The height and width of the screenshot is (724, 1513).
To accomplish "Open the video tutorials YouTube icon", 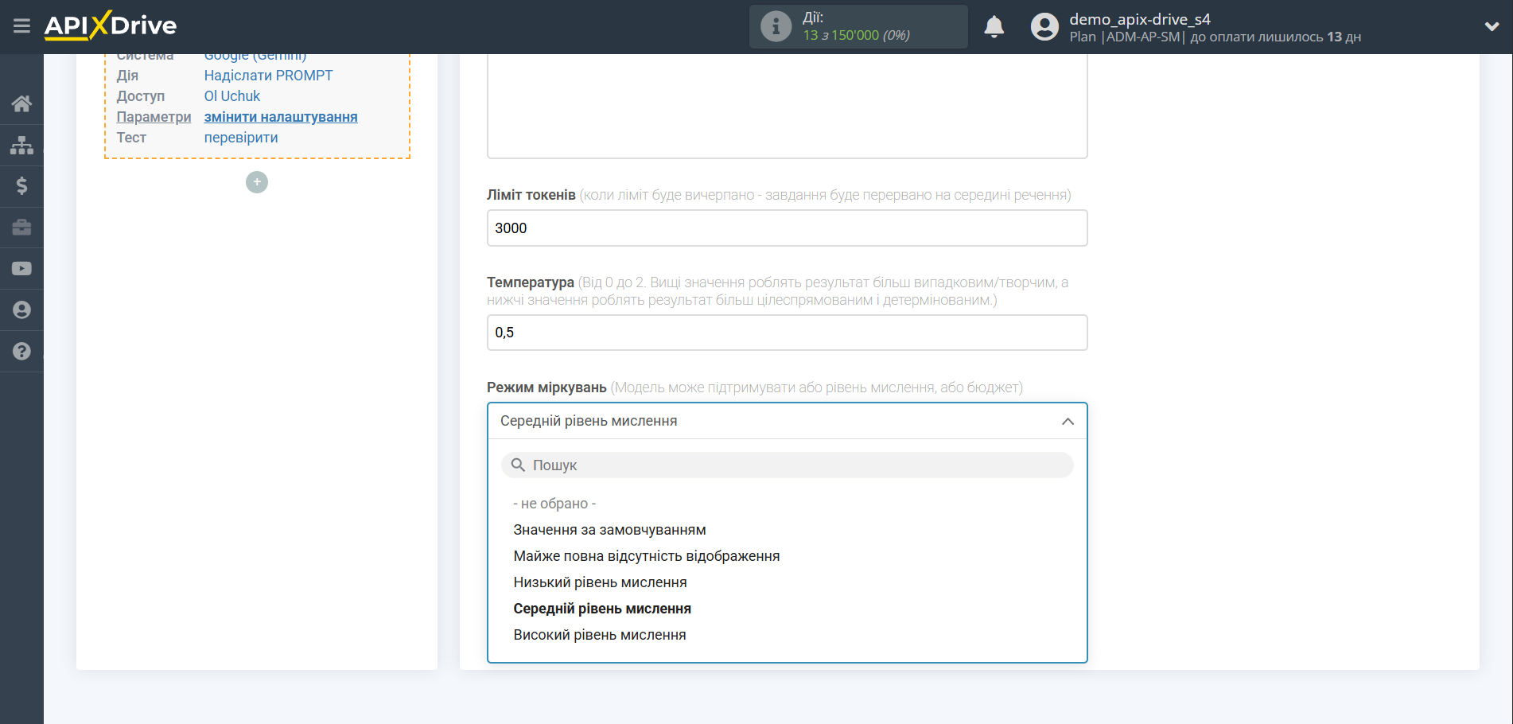I will click(21, 269).
